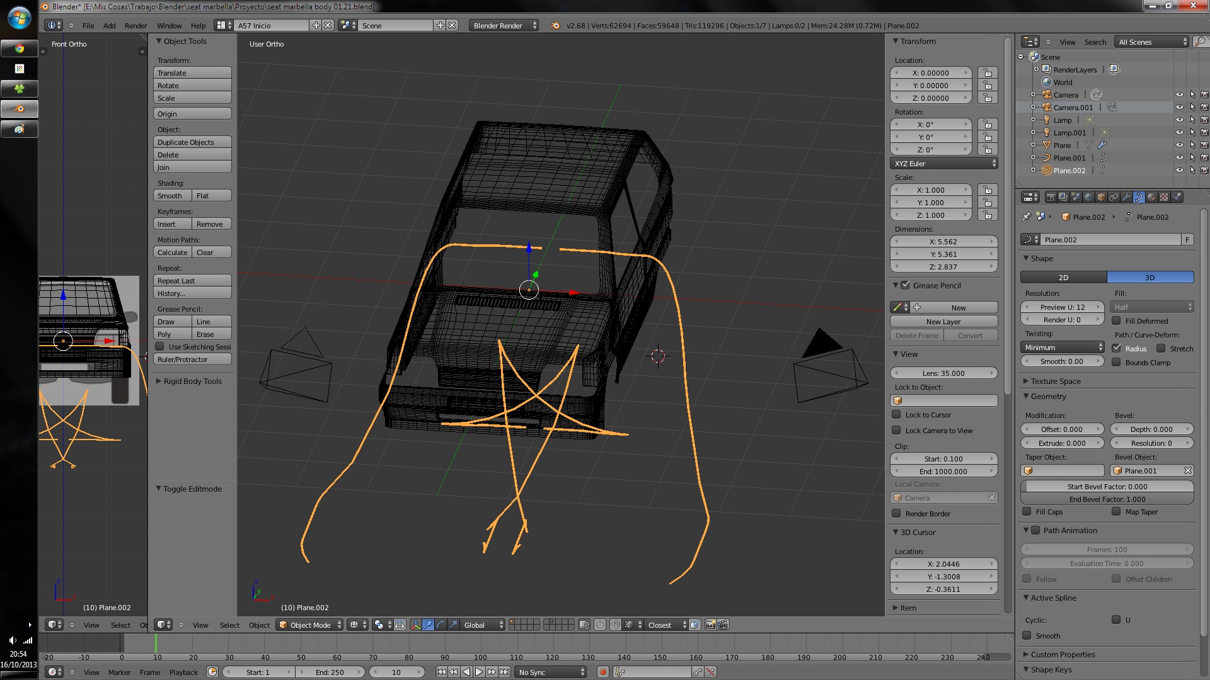Open the Modifiers wrench properties tab
This screenshot has height=680, width=1210.
tap(1126, 197)
